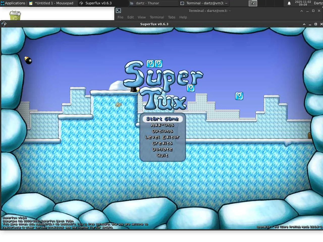The image size is (323, 242).
Task: Click the SuperTux workspace thumbnail in the panel
Action: coord(253,3)
